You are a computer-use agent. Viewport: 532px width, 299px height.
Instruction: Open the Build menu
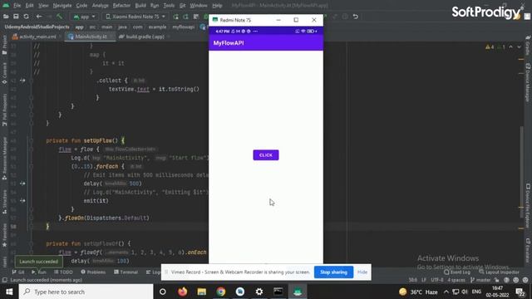pos(140,6)
